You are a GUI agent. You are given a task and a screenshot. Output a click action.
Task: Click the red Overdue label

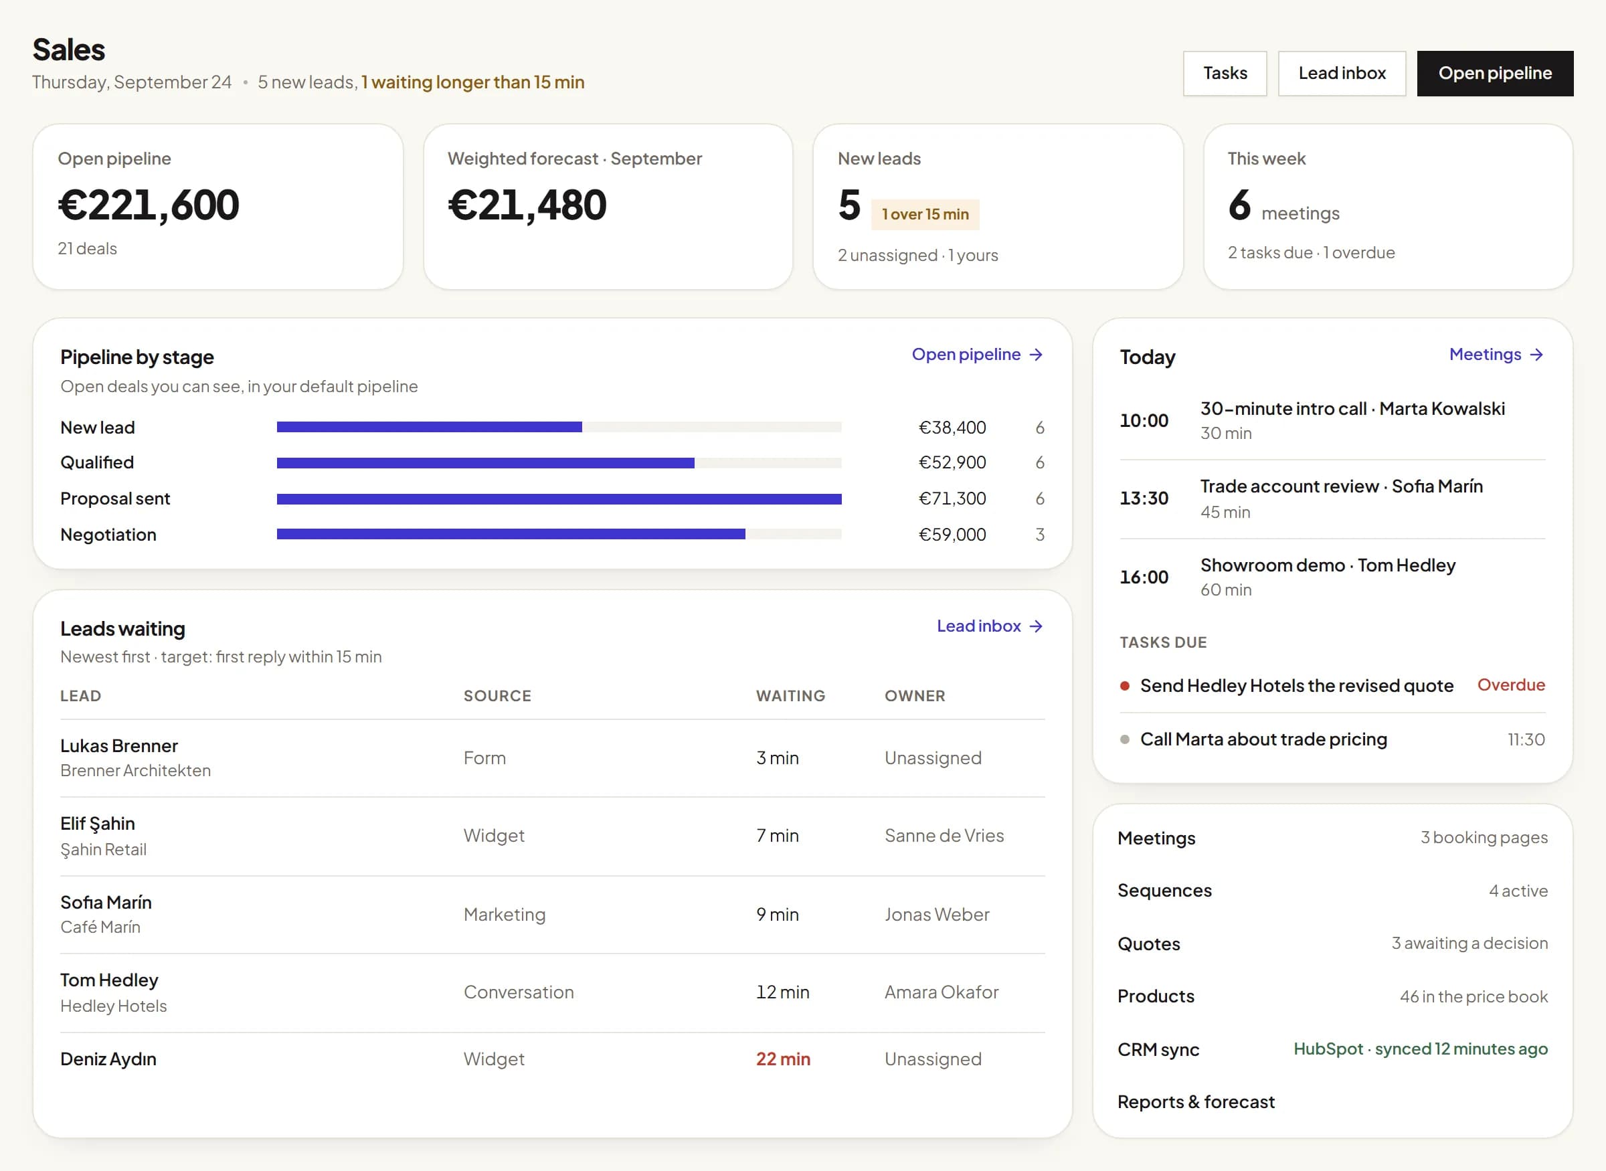(x=1510, y=685)
